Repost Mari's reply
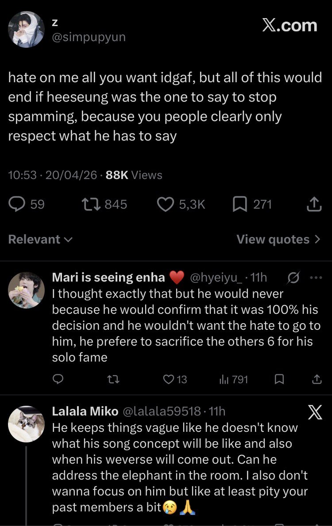 (113, 379)
